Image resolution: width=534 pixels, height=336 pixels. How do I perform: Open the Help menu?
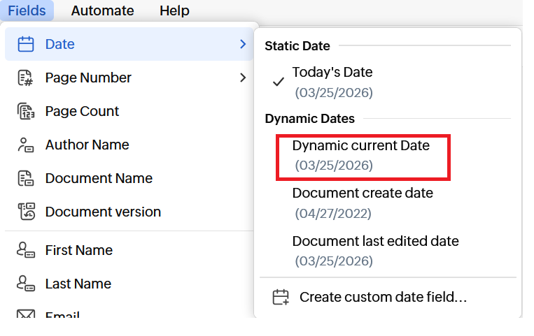click(x=174, y=10)
